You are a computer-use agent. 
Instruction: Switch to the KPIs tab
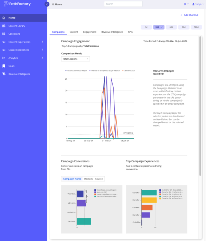coord(130,32)
